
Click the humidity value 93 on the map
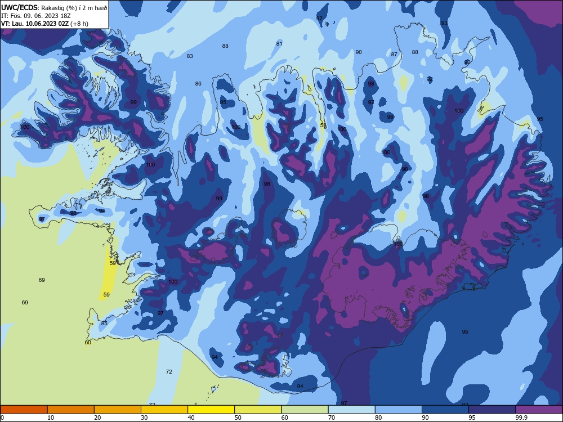(444, 23)
